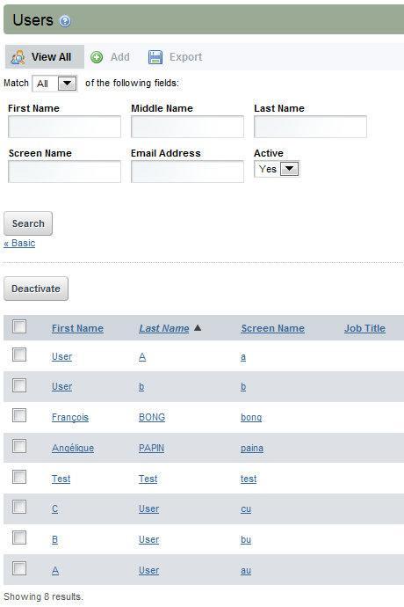
Task: Click the help icon beside Users title
Action: (x=65, y=21)
